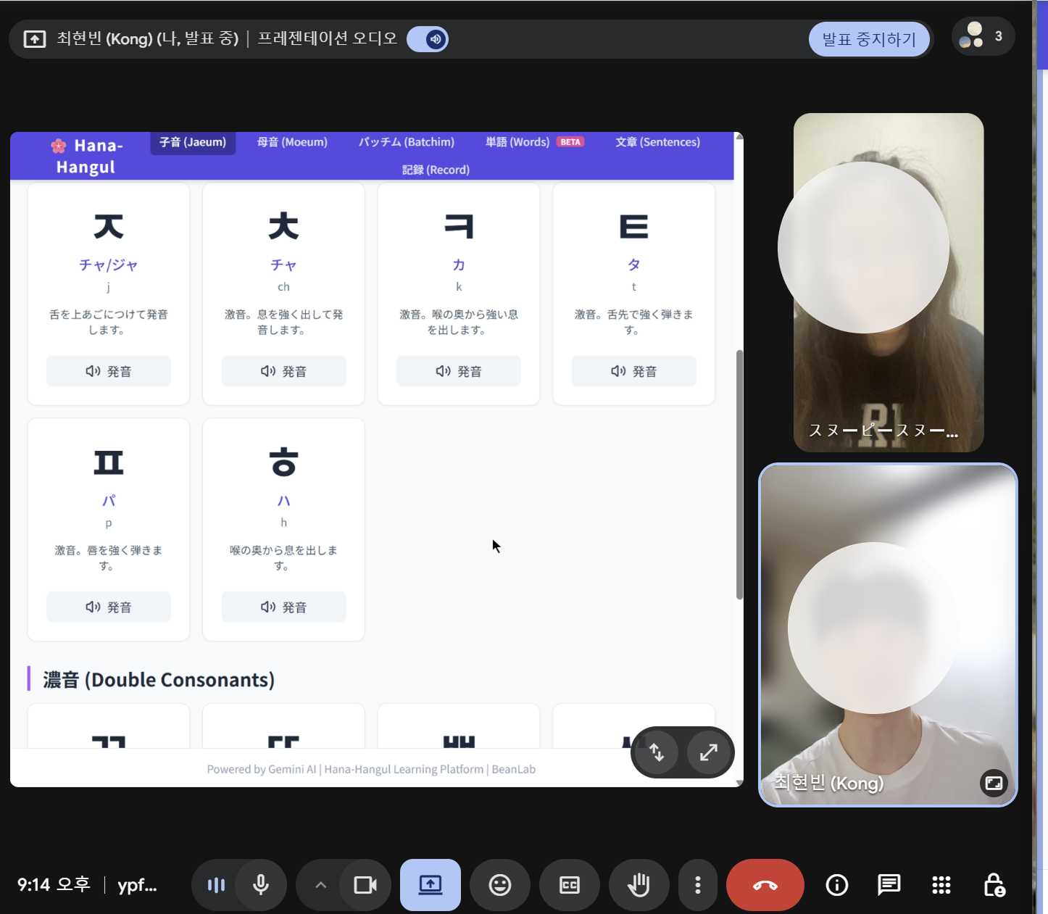1048x914 pixels.
Task: Click the swap layout arrows icon
Action: click(657, 752)
